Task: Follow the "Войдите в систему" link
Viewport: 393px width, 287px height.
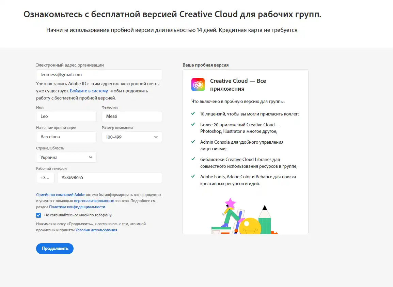Action: 89,91
